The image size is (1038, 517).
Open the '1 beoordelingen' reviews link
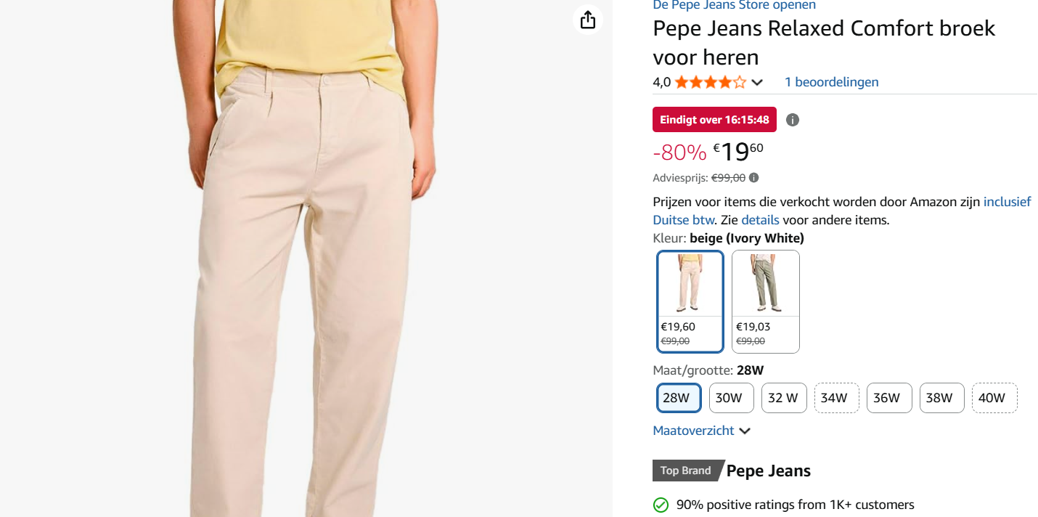coord(831,82)
